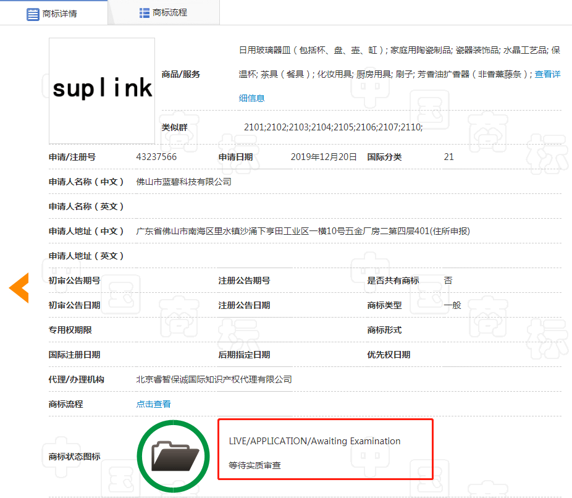This screenshot has height=498, width=572.
Task: Click the orange left arrow
Action: tap(19, 288)
